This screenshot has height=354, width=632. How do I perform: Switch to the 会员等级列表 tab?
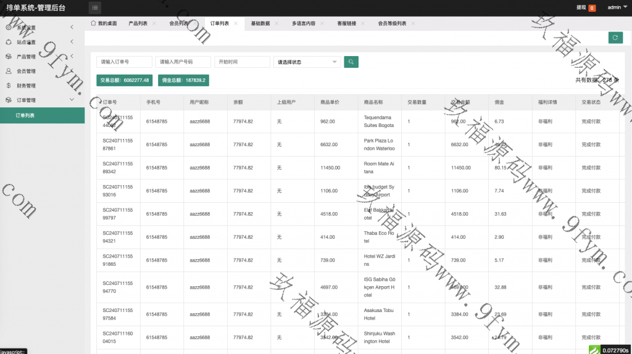[392, 23]
